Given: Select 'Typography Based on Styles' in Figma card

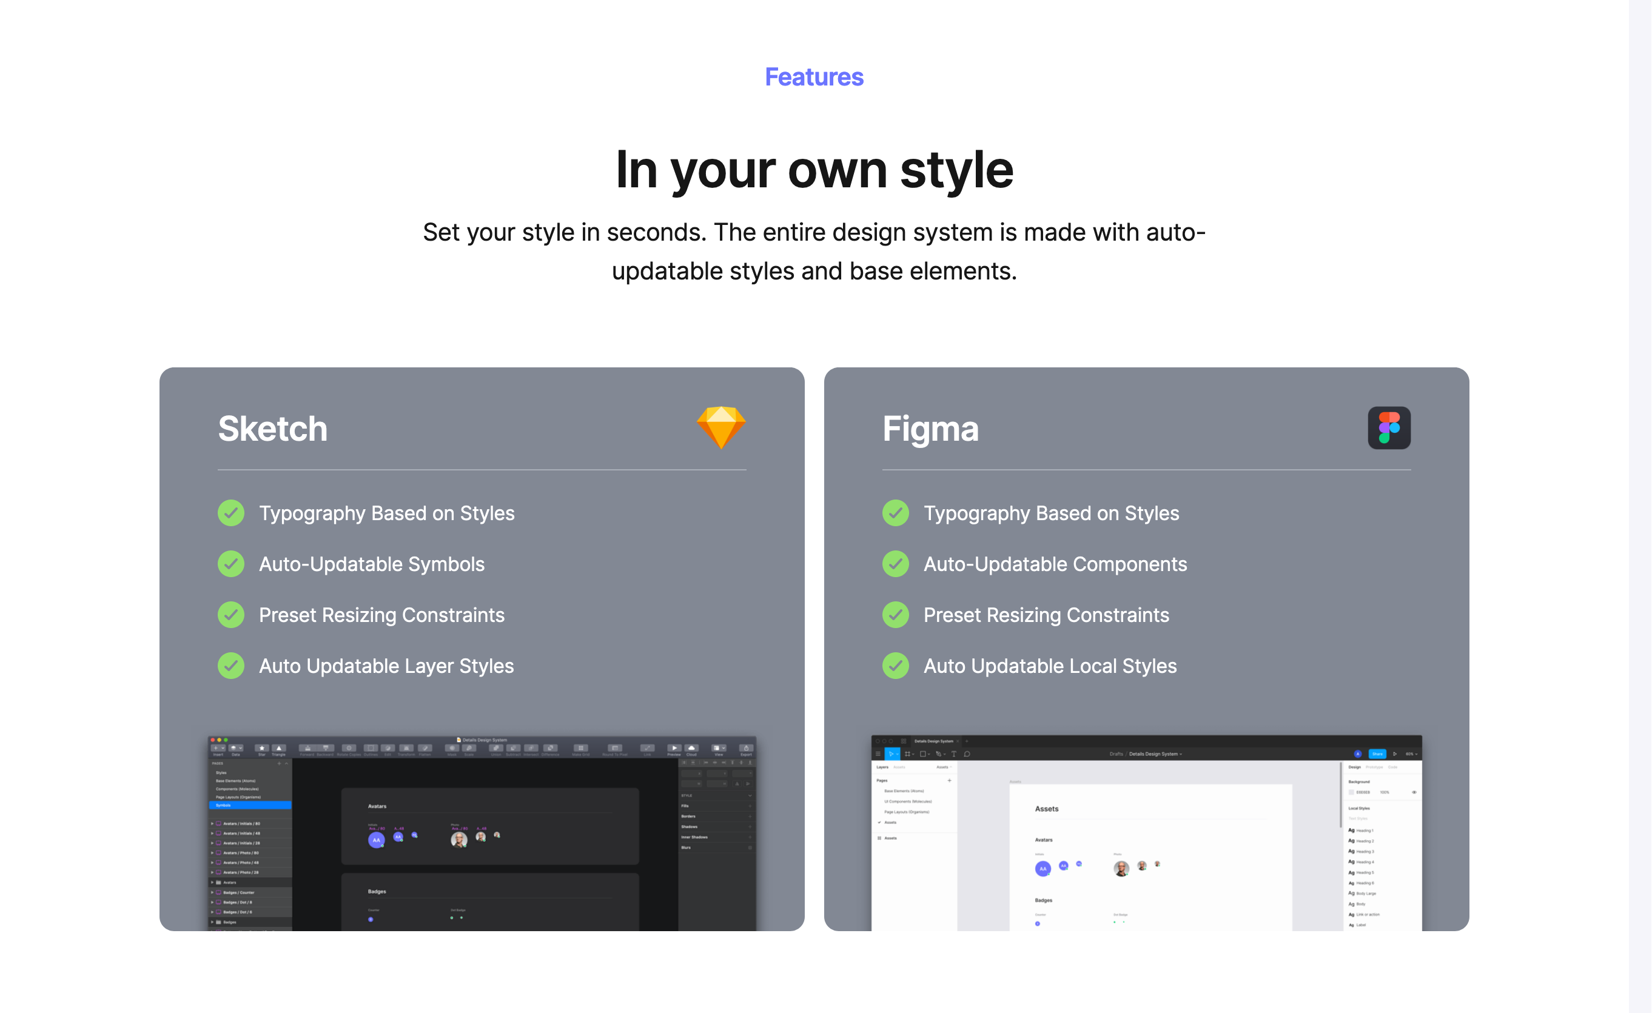Looking at the screenshot, I should [x=1051, y=513].
